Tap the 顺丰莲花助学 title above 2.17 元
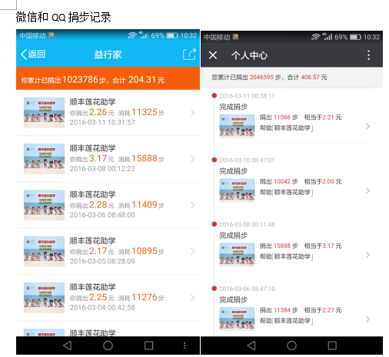Screen dimensions: 389x357 tap(93, 241)
